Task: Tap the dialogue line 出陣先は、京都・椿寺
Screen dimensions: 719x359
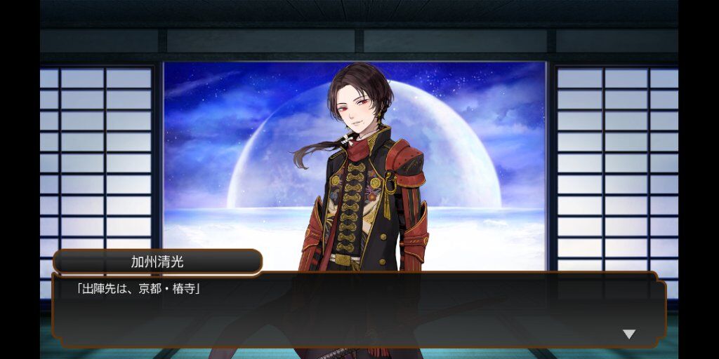Action: coord(138,290)
